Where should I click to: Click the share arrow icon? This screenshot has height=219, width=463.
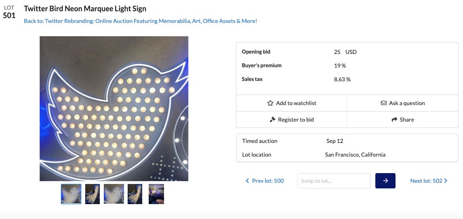click(395, 120)
